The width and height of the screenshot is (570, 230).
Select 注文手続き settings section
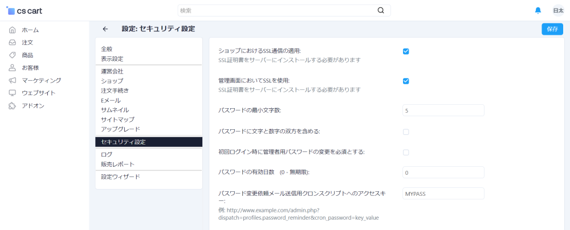[x=115, y=91]
